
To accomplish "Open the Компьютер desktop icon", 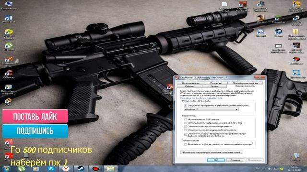I will click(9, 5).
